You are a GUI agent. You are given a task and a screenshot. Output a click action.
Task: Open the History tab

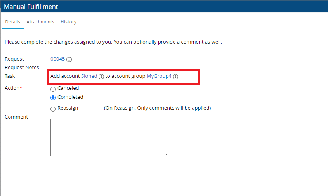pyautogui.click(x=68, y=22)
